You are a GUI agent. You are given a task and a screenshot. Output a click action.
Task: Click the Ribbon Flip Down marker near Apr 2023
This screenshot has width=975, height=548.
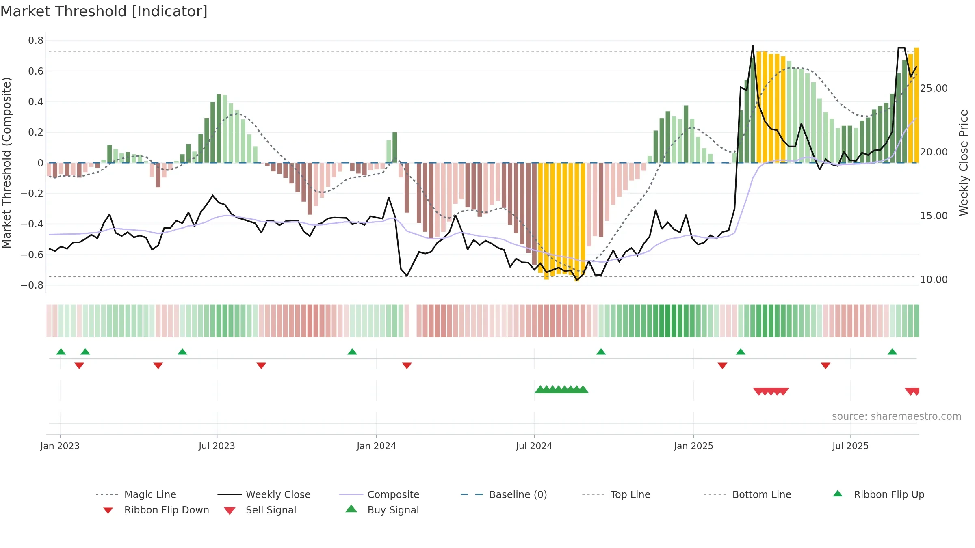click(158, 366)
